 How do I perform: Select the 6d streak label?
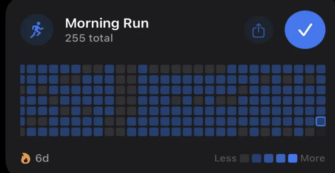pyautogui.click(x=42, y=159)
